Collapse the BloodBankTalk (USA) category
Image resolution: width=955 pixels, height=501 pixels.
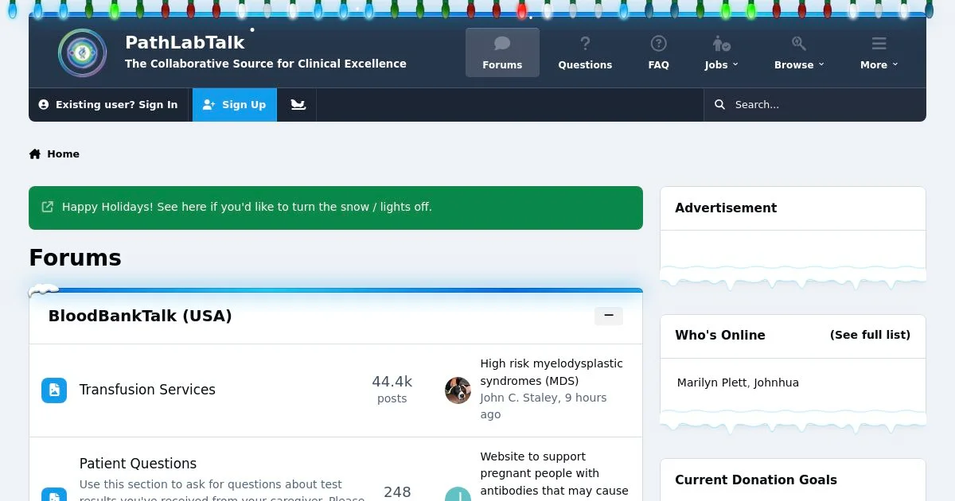[x=608, y=316]
